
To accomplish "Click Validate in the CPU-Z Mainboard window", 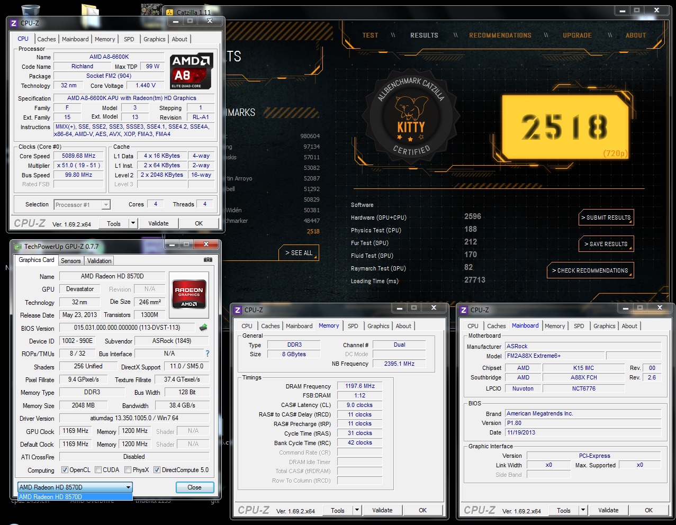I will [x=608, y=510].
